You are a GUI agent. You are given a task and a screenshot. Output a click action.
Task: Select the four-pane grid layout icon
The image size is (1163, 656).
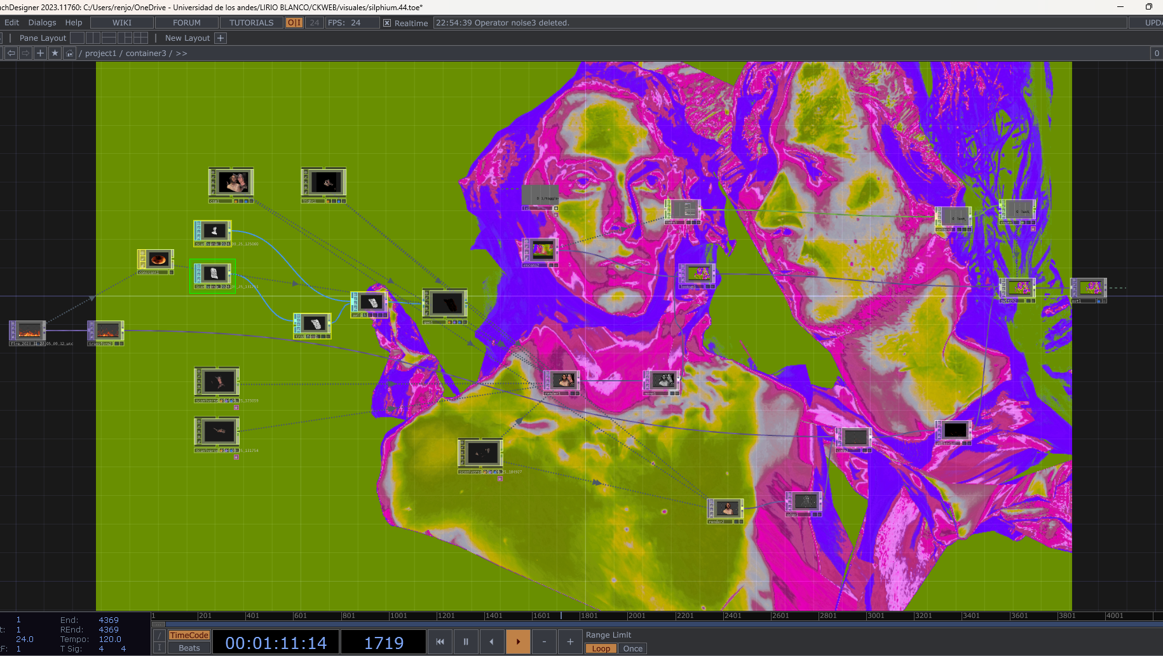pyautogui.click(x=141, y=38)
